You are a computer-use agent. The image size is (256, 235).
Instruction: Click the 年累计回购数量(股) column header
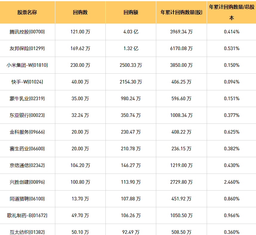181,12
